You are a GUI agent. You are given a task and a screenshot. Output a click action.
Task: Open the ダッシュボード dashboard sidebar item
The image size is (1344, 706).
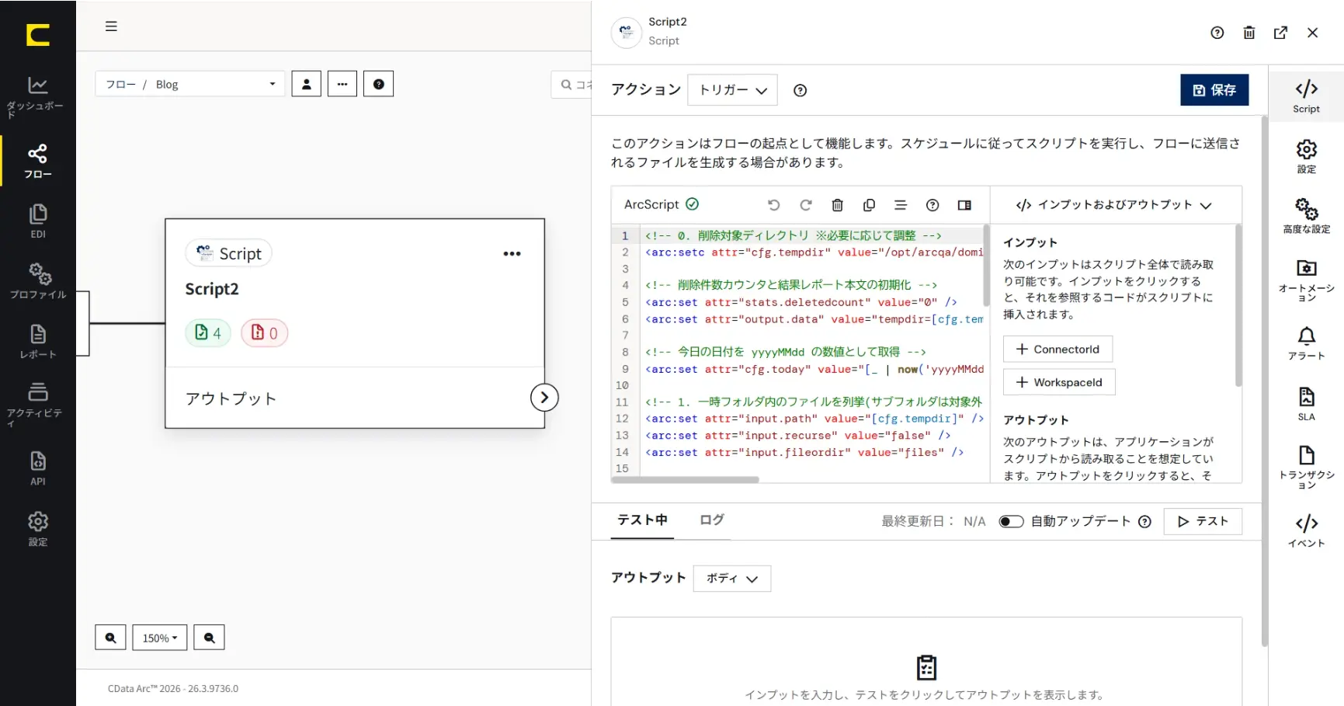37,96
